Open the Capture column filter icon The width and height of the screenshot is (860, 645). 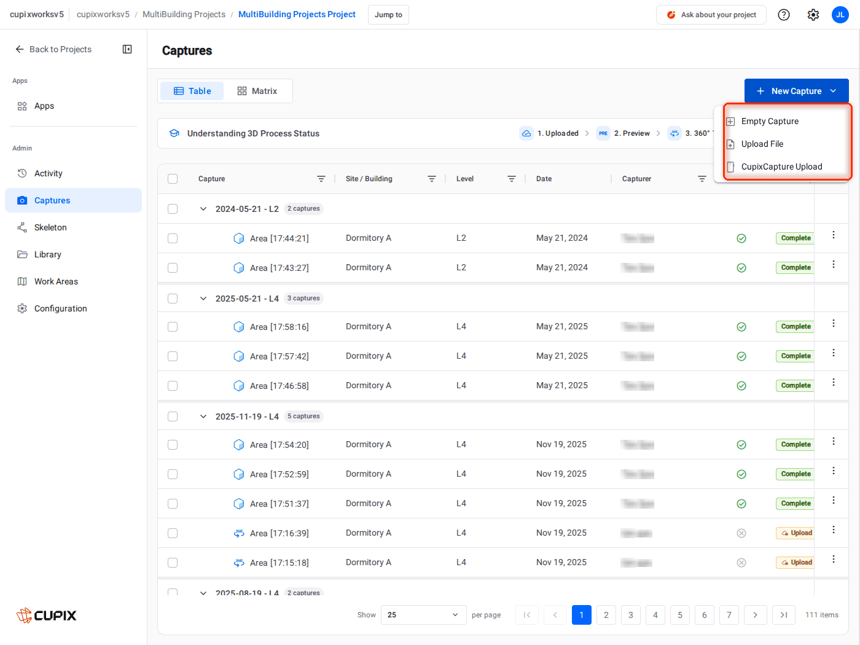tap(321, 179)
